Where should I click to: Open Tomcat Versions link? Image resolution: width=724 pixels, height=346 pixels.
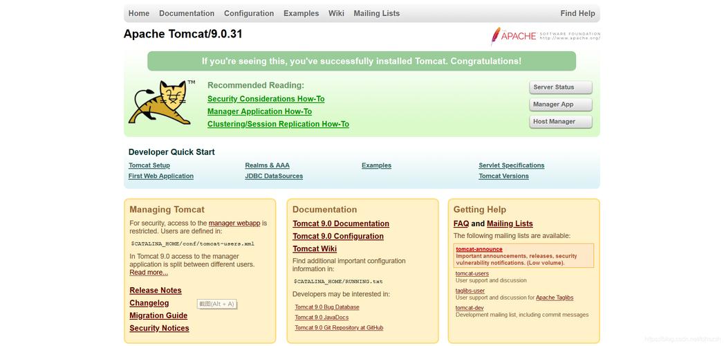503,176
